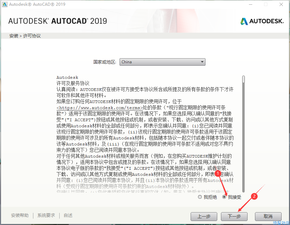The image size is (290, 225).
Task: Open the 自述 readme link
Action: tap(68, 215)
